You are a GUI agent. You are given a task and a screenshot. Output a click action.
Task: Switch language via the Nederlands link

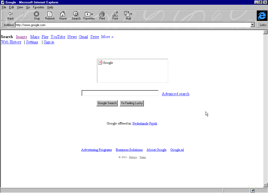click(x=140, y=123)
